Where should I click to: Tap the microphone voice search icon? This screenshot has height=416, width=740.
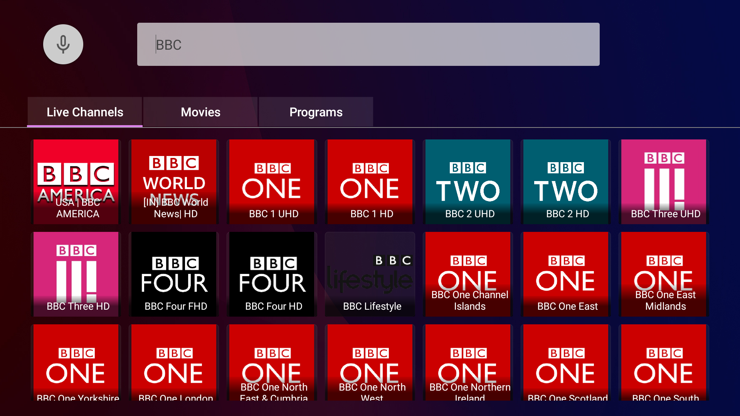pos(63,44)
